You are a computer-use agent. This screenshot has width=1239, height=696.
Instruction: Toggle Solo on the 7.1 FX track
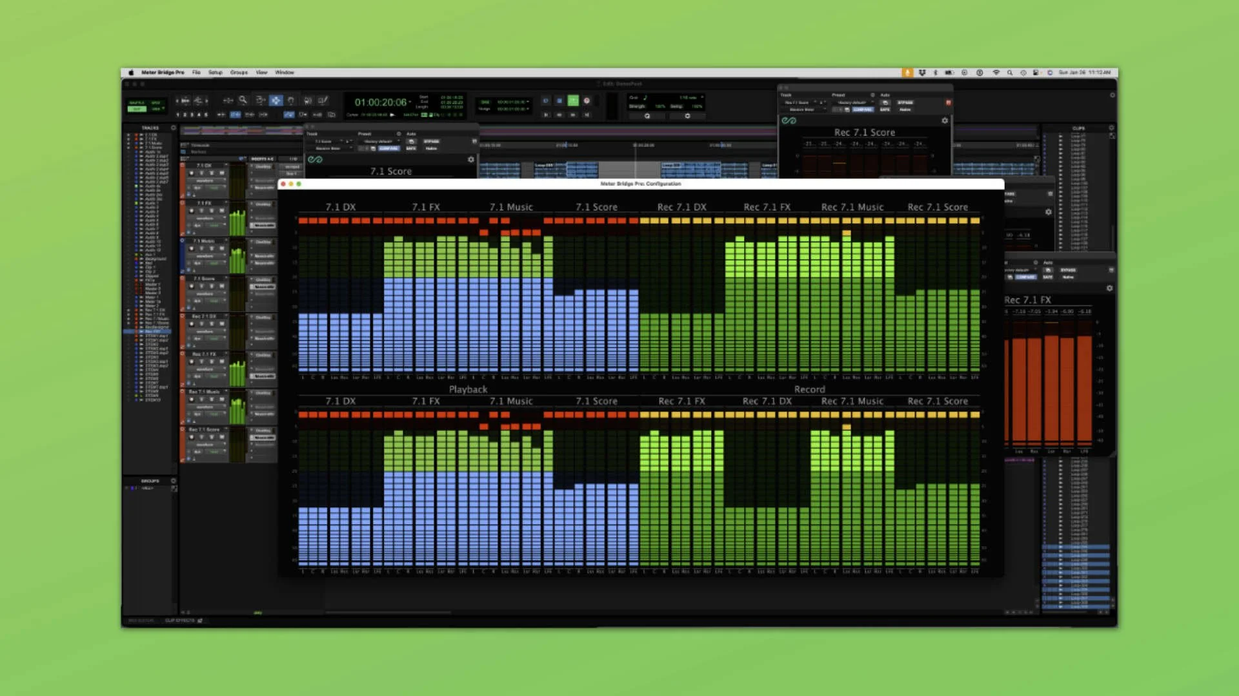tap(211, 211)
